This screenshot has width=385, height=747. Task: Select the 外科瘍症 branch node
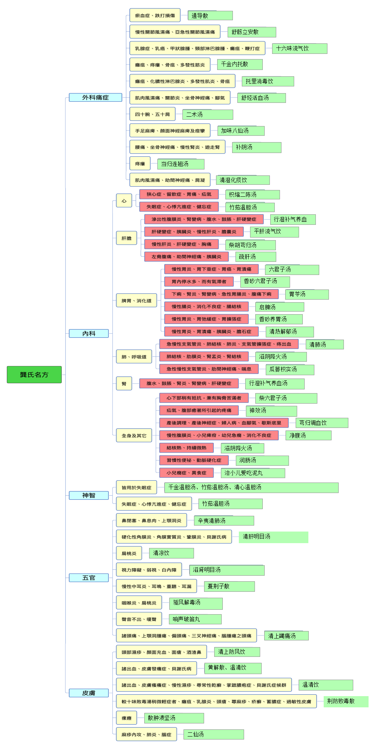95,98
